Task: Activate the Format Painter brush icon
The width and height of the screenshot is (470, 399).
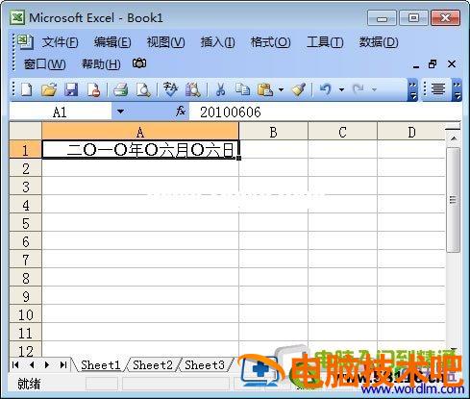Action: point(299,89)
